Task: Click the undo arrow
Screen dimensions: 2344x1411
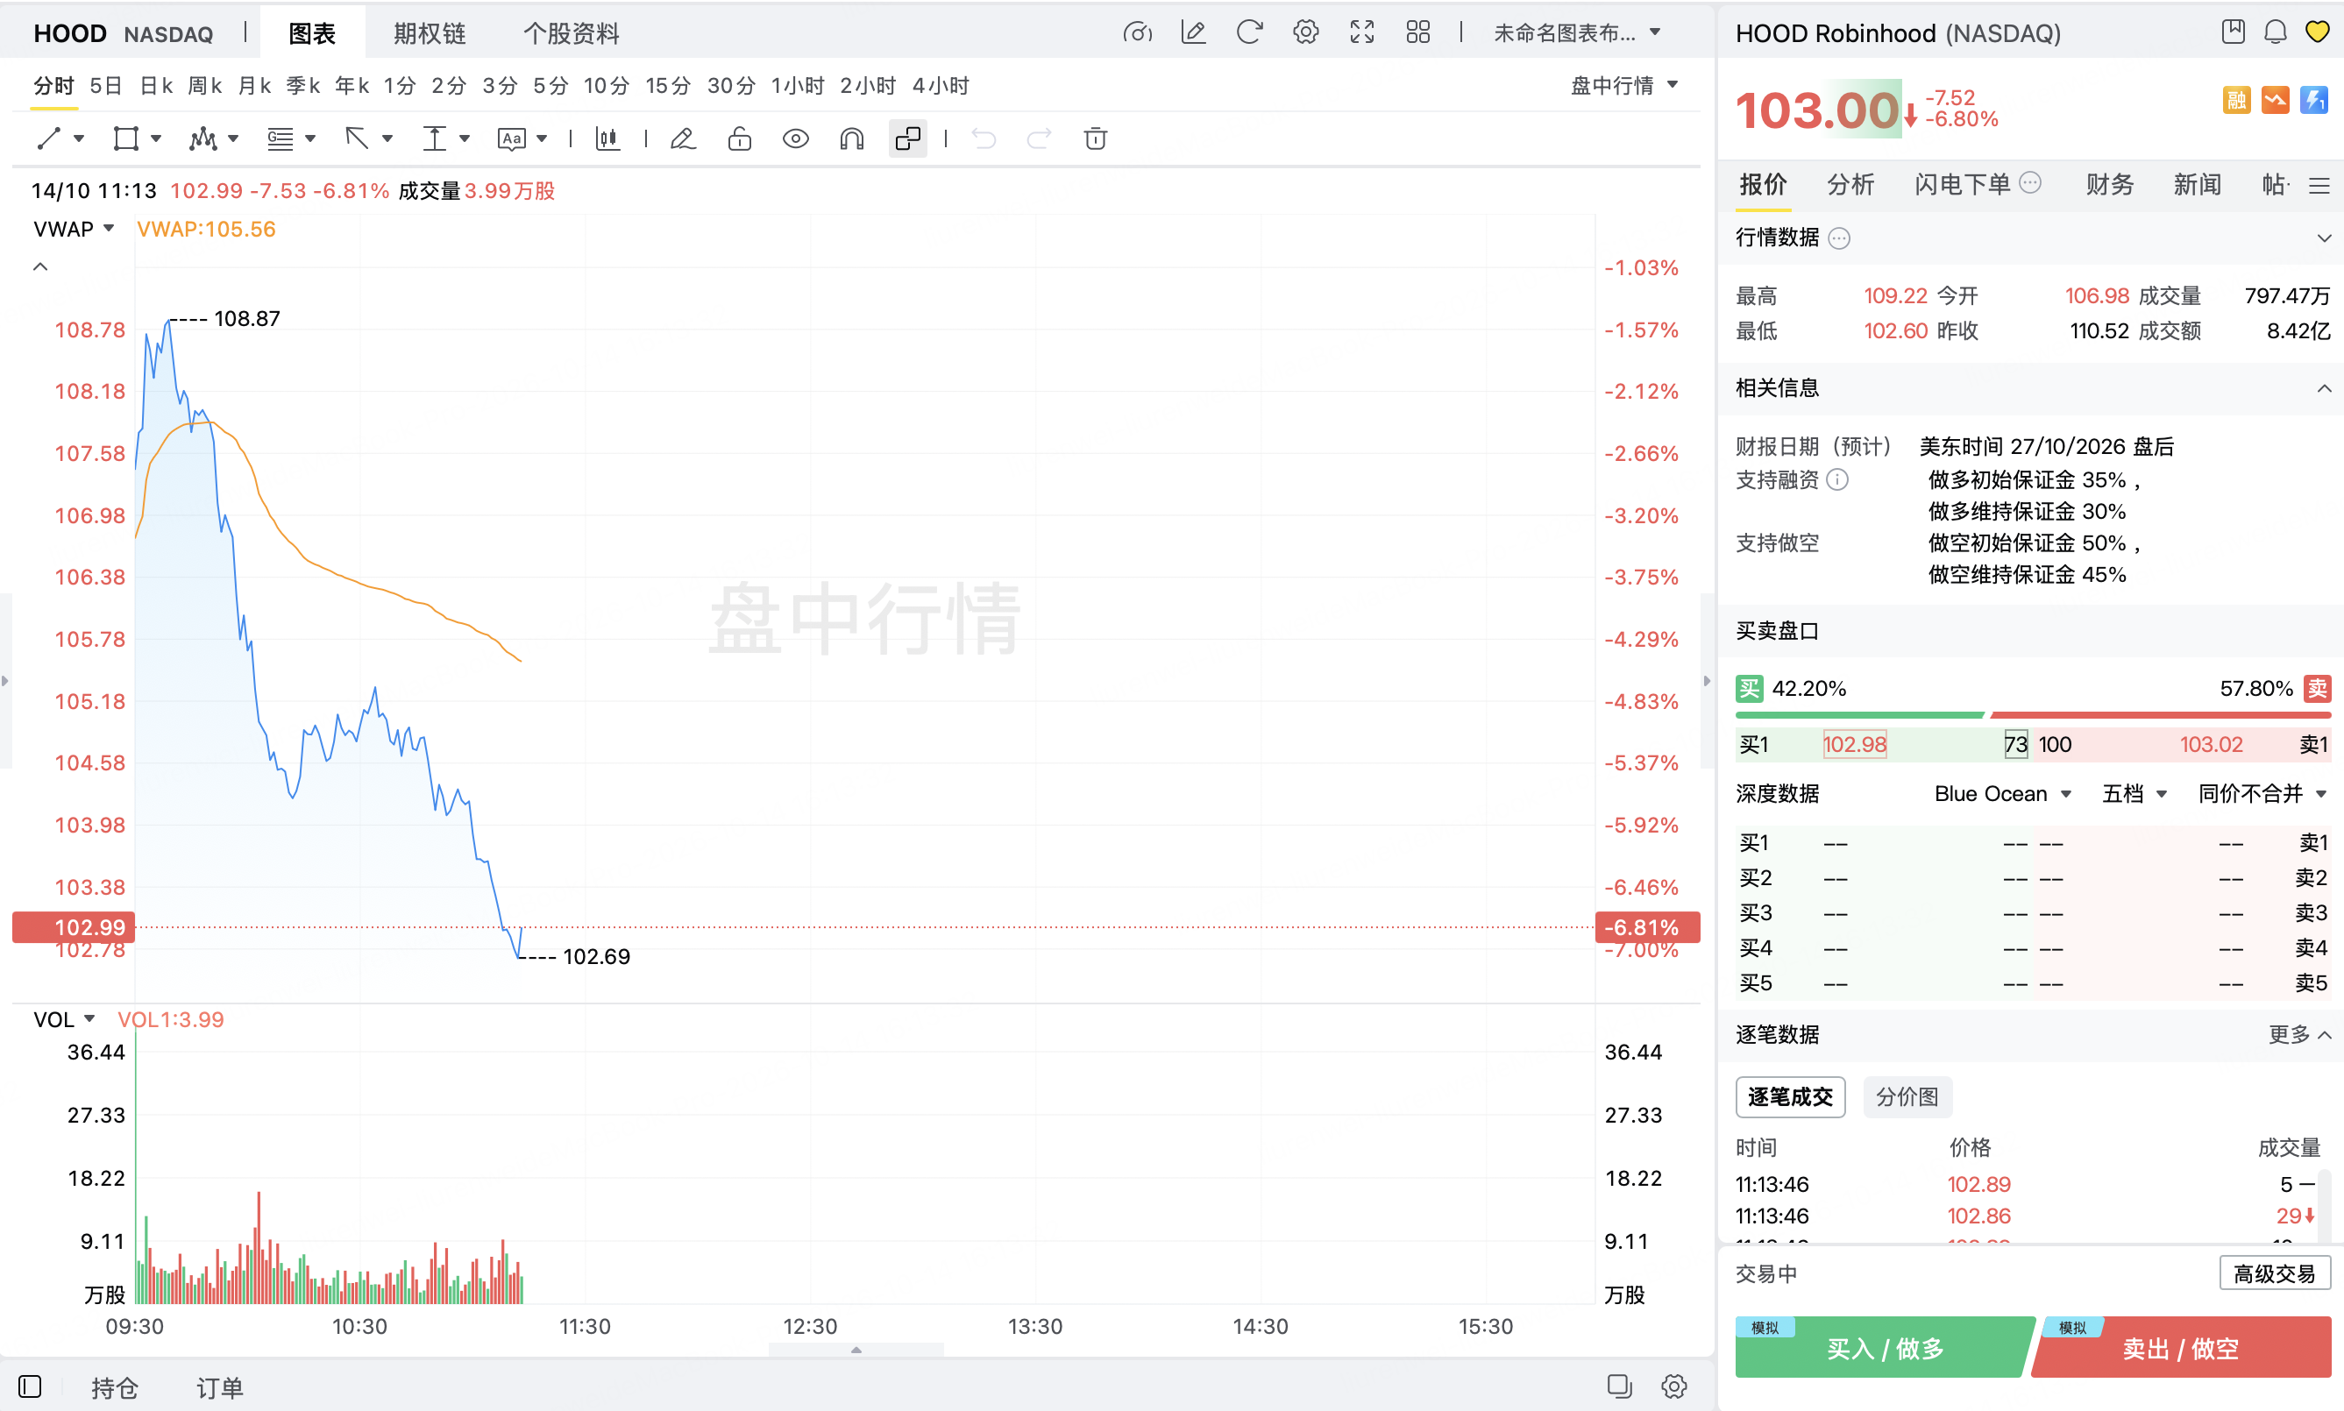Action: click(984, 138)
